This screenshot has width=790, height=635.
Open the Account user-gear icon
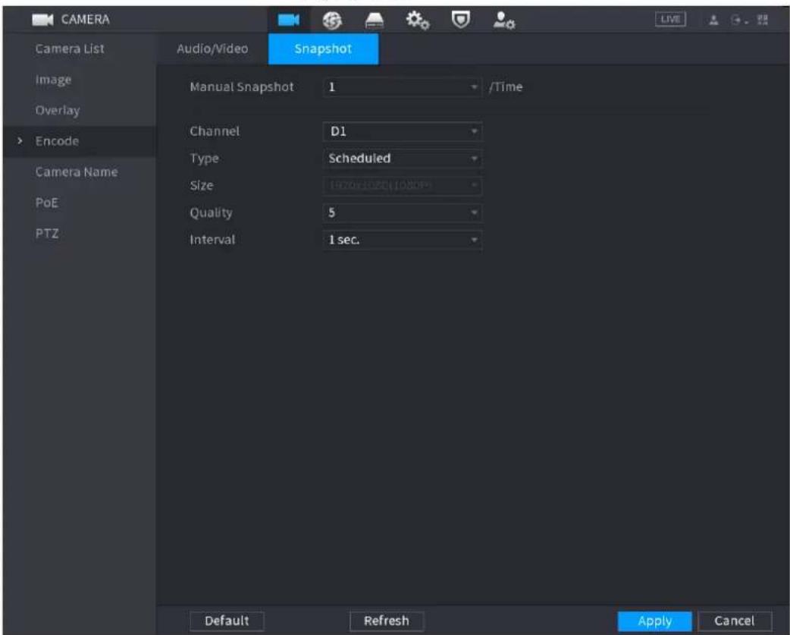coord(504,20)
